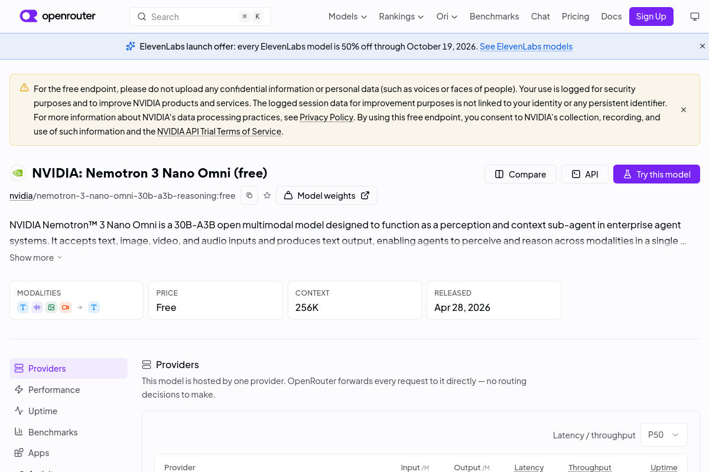Screen dimensions: 709x472
Task: Show the Apps sidebar section
Action: pos(69,453)
